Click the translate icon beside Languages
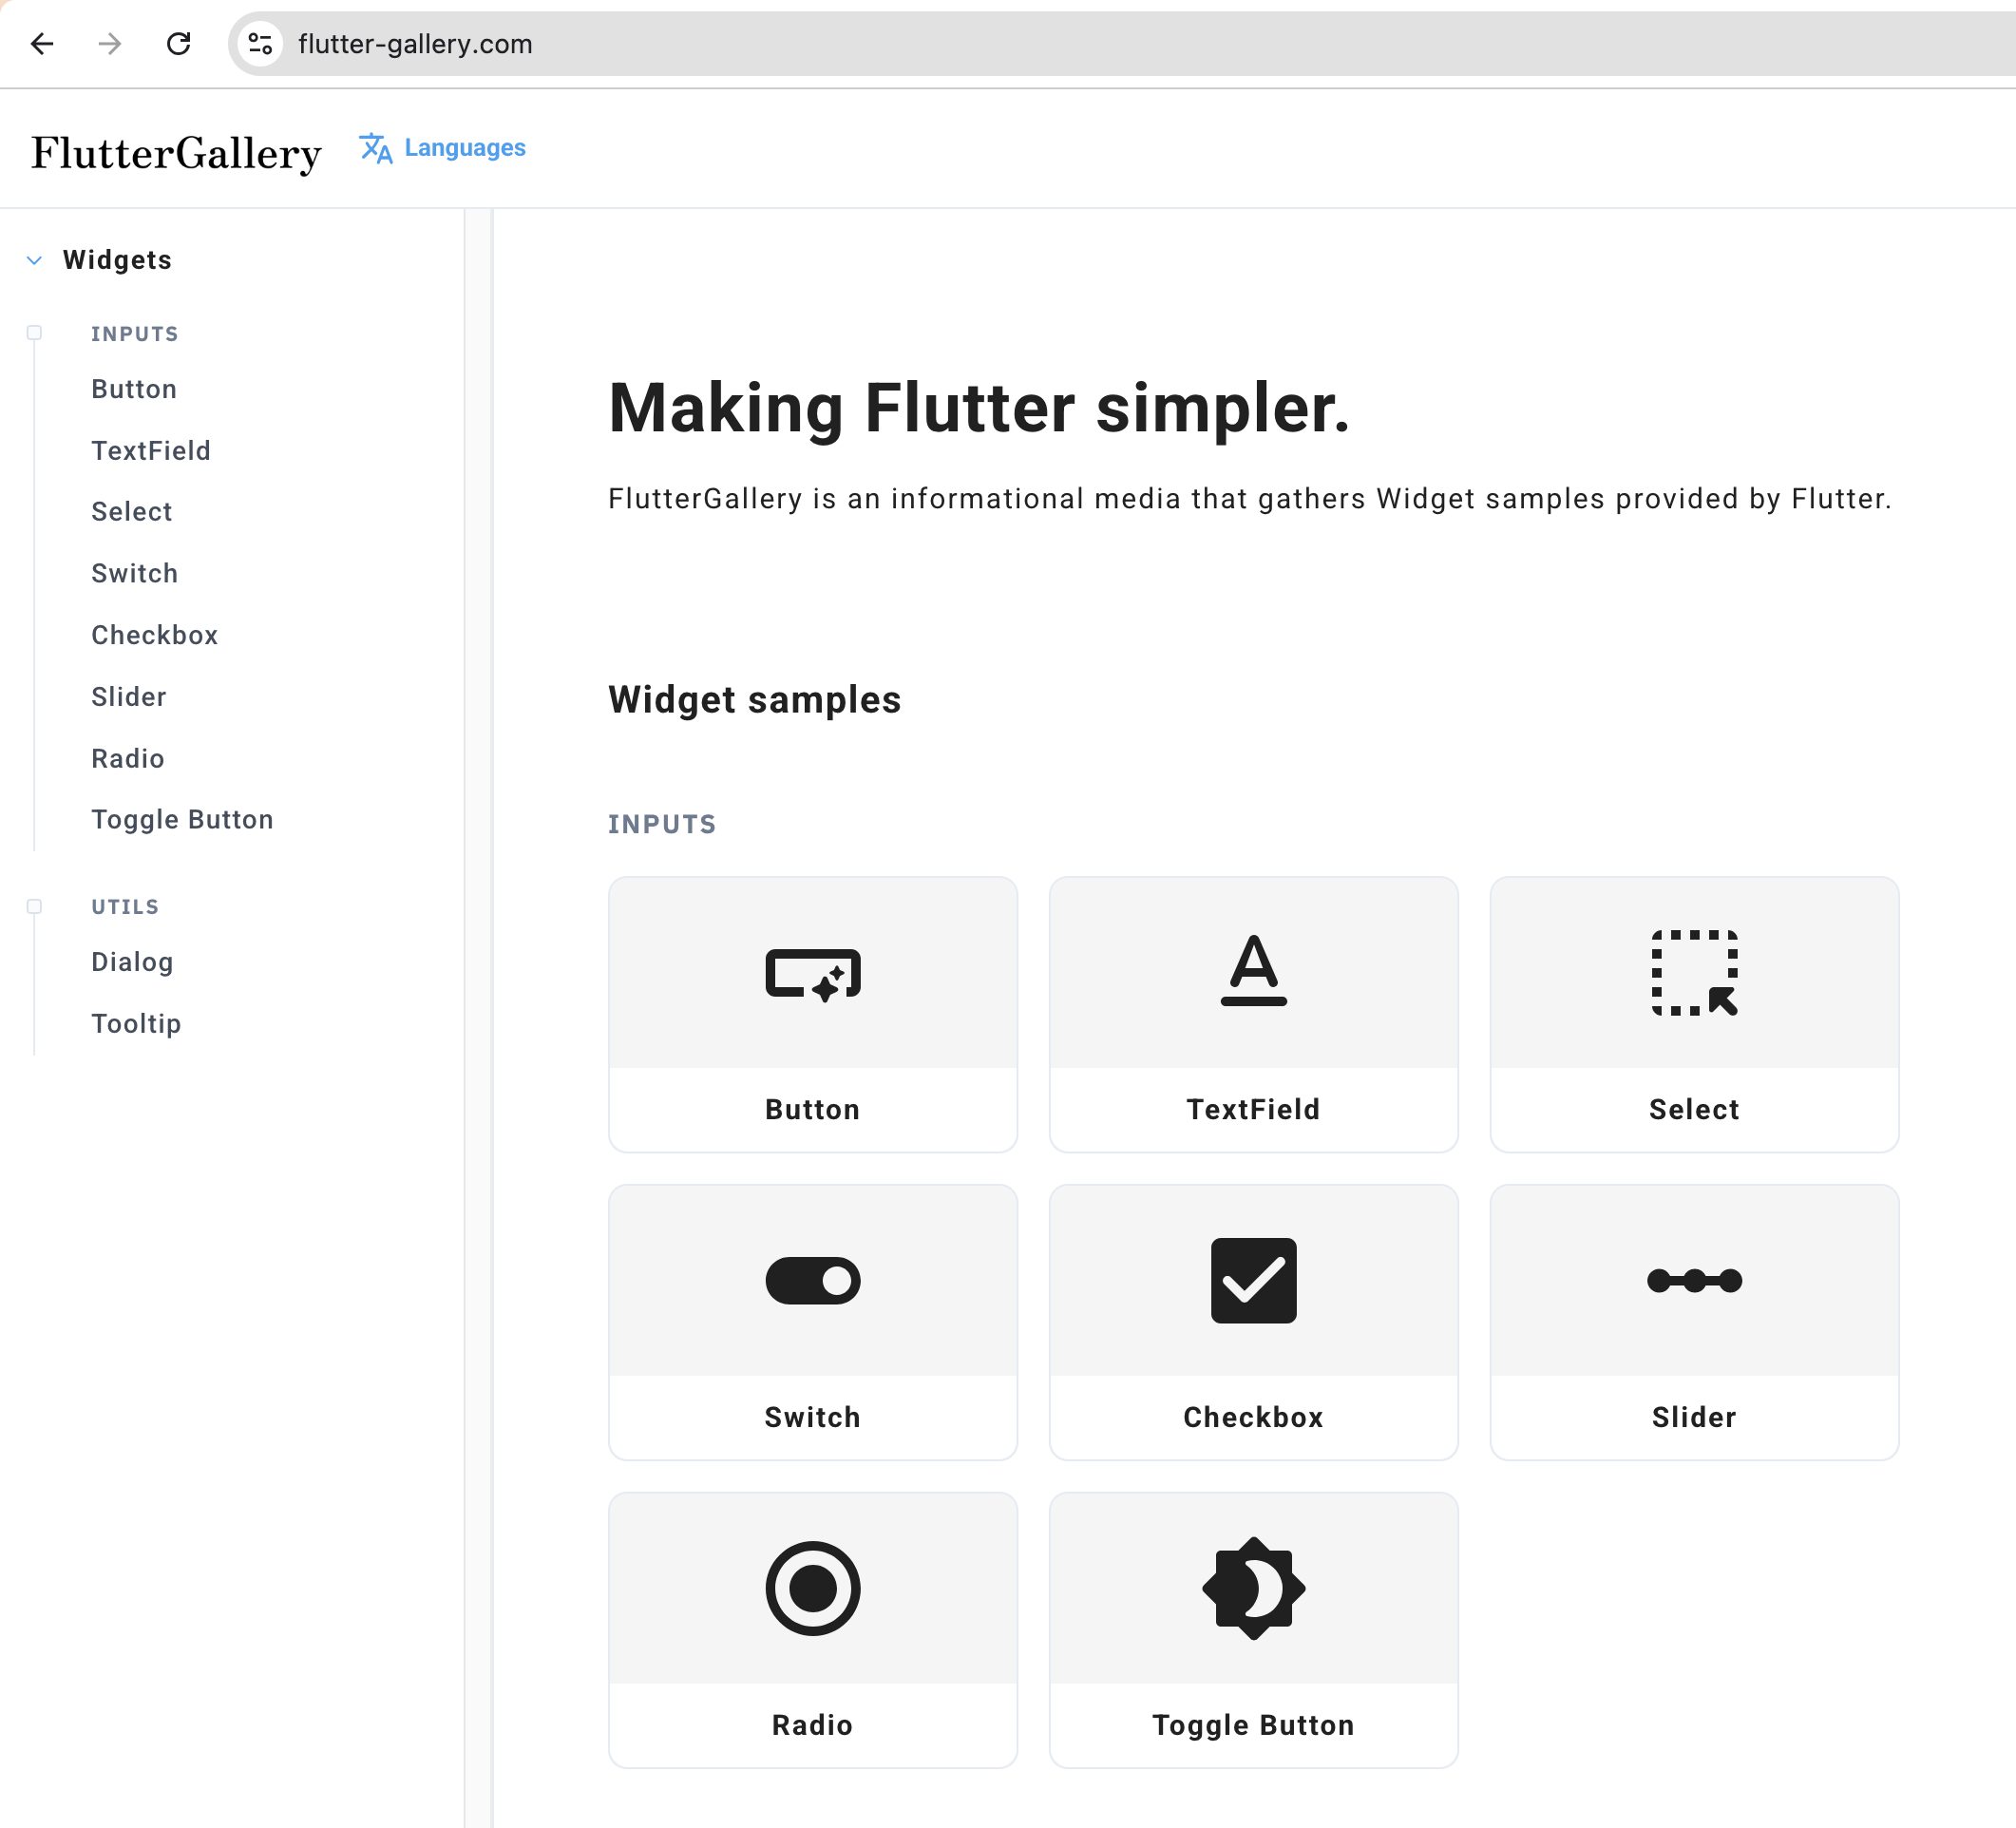2016x1828 pixels. pyautogui.click(x=376, y=148)
